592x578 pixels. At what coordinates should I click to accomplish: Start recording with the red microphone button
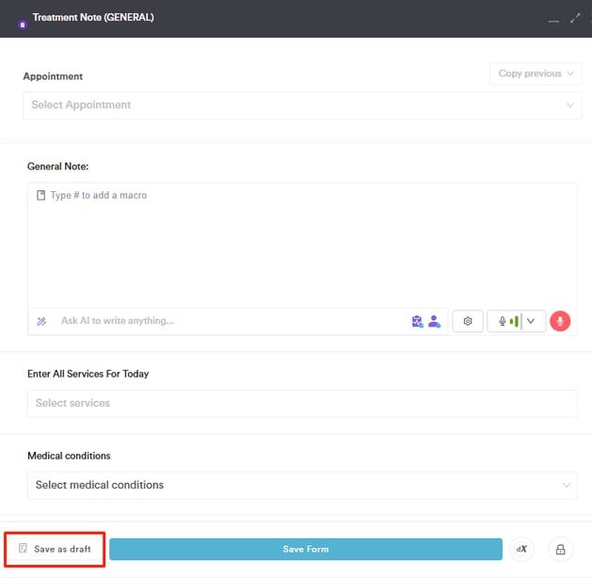pos(560,321)
